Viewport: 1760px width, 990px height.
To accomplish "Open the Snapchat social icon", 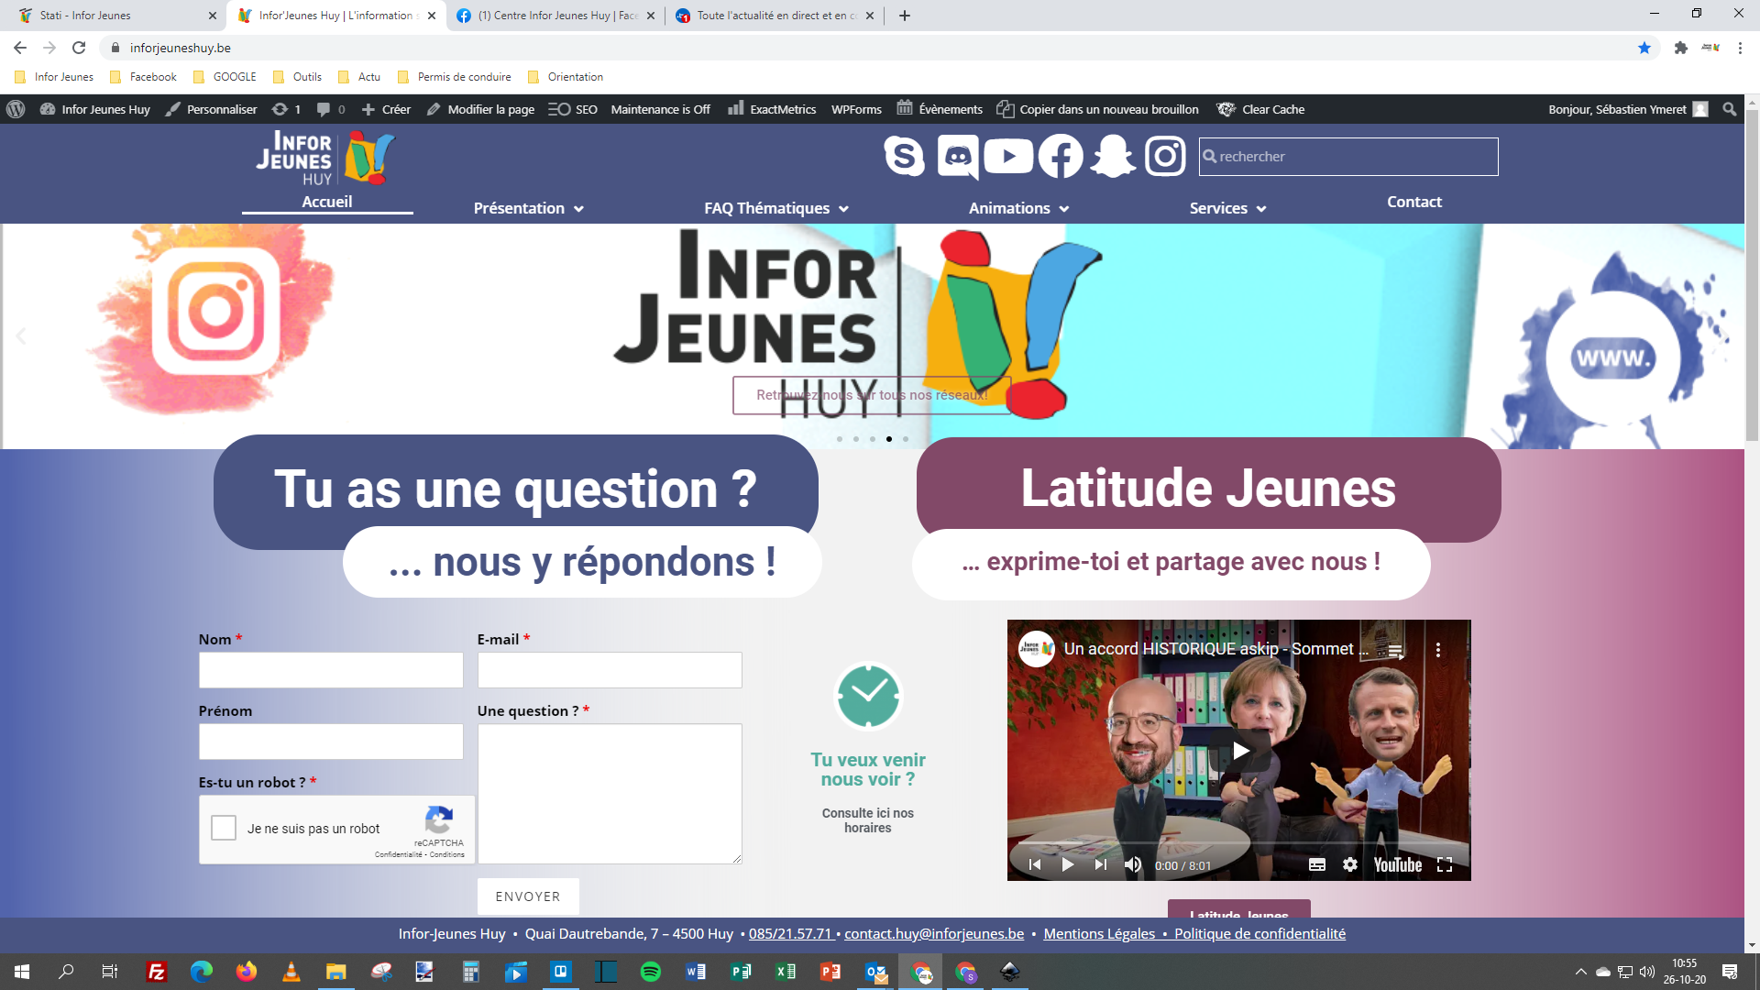I will [1113, 156].
